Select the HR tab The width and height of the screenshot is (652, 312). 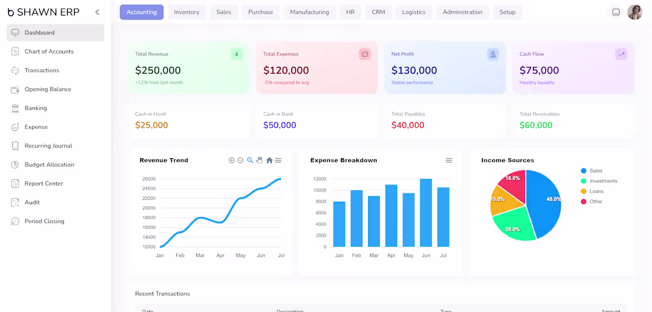click(x=350, y=12)
